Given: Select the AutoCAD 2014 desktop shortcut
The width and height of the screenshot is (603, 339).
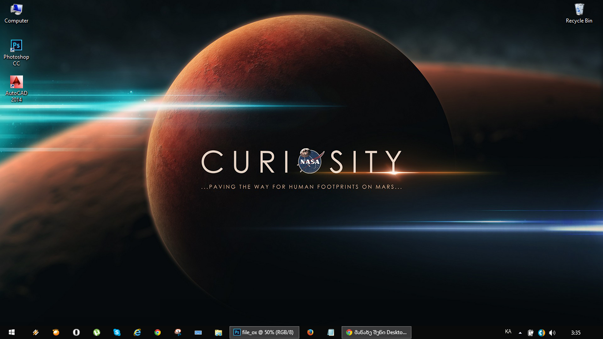Looking at the screenshot, I should pyautogui.click(x=16, y=89).
